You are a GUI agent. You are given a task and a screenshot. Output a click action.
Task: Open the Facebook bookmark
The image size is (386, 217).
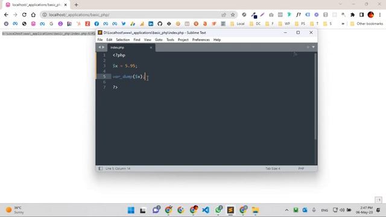tap(96, 24)
